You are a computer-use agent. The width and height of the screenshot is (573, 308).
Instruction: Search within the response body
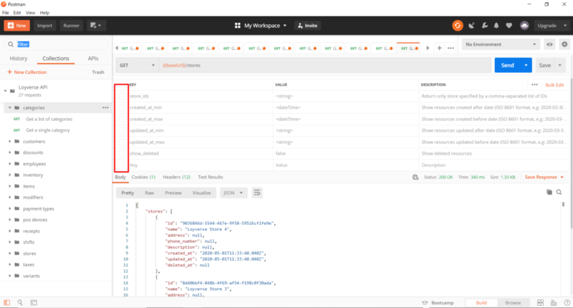click(560, 193)
